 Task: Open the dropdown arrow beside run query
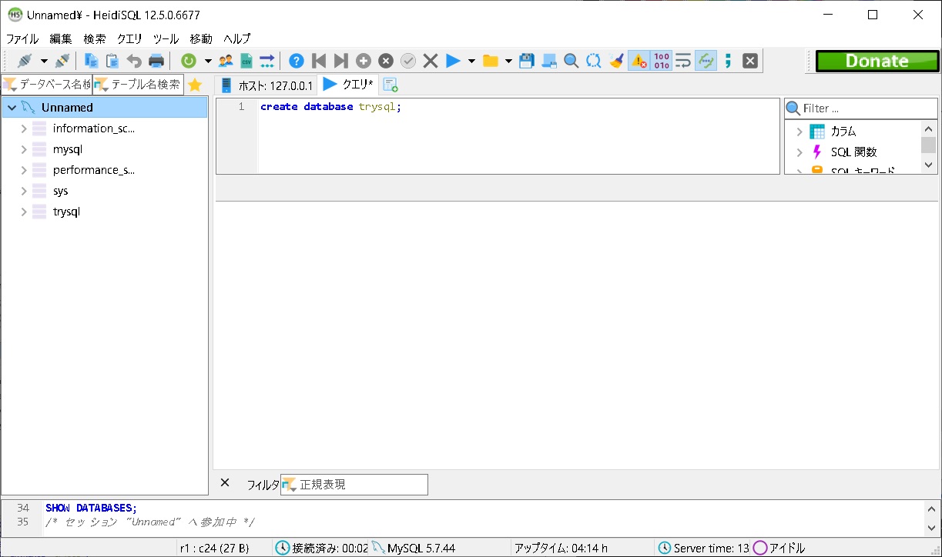tap(471, 61)
